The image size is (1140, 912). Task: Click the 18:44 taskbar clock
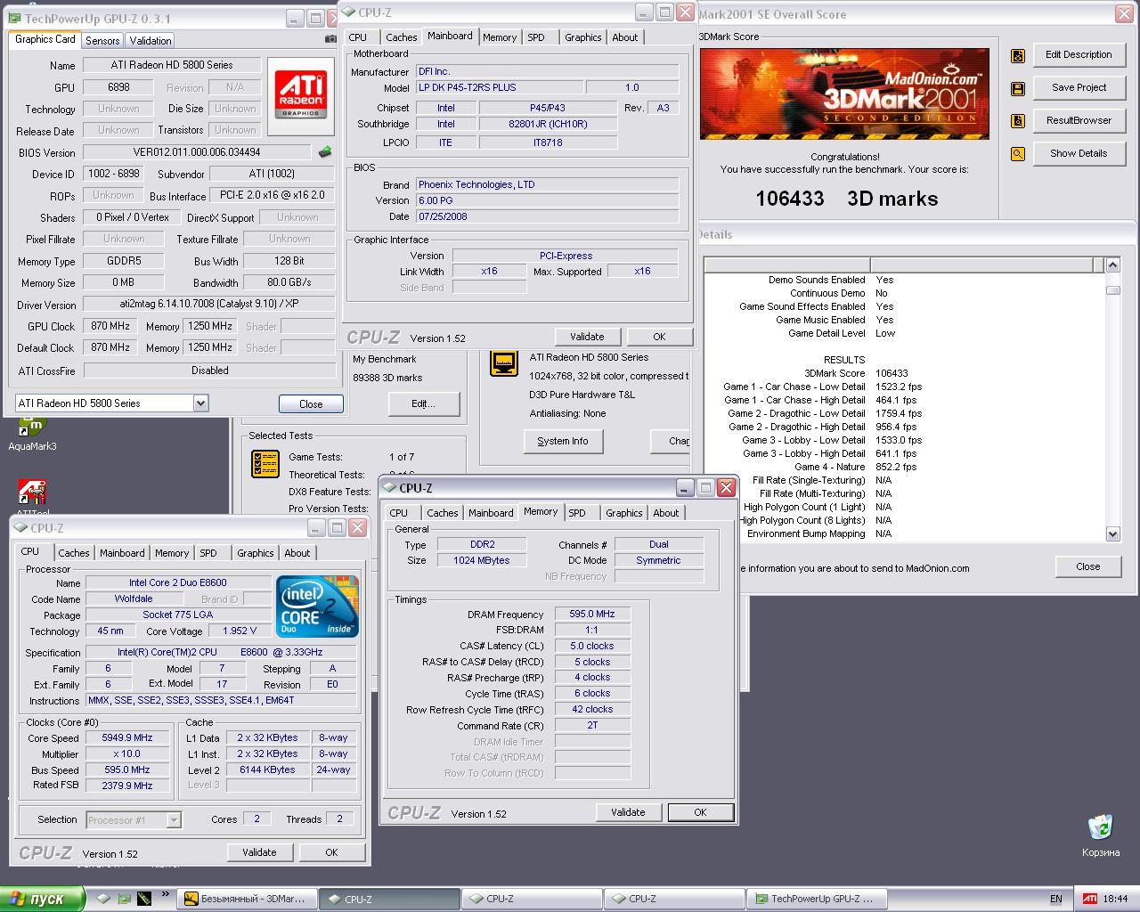pos(1115,899)
